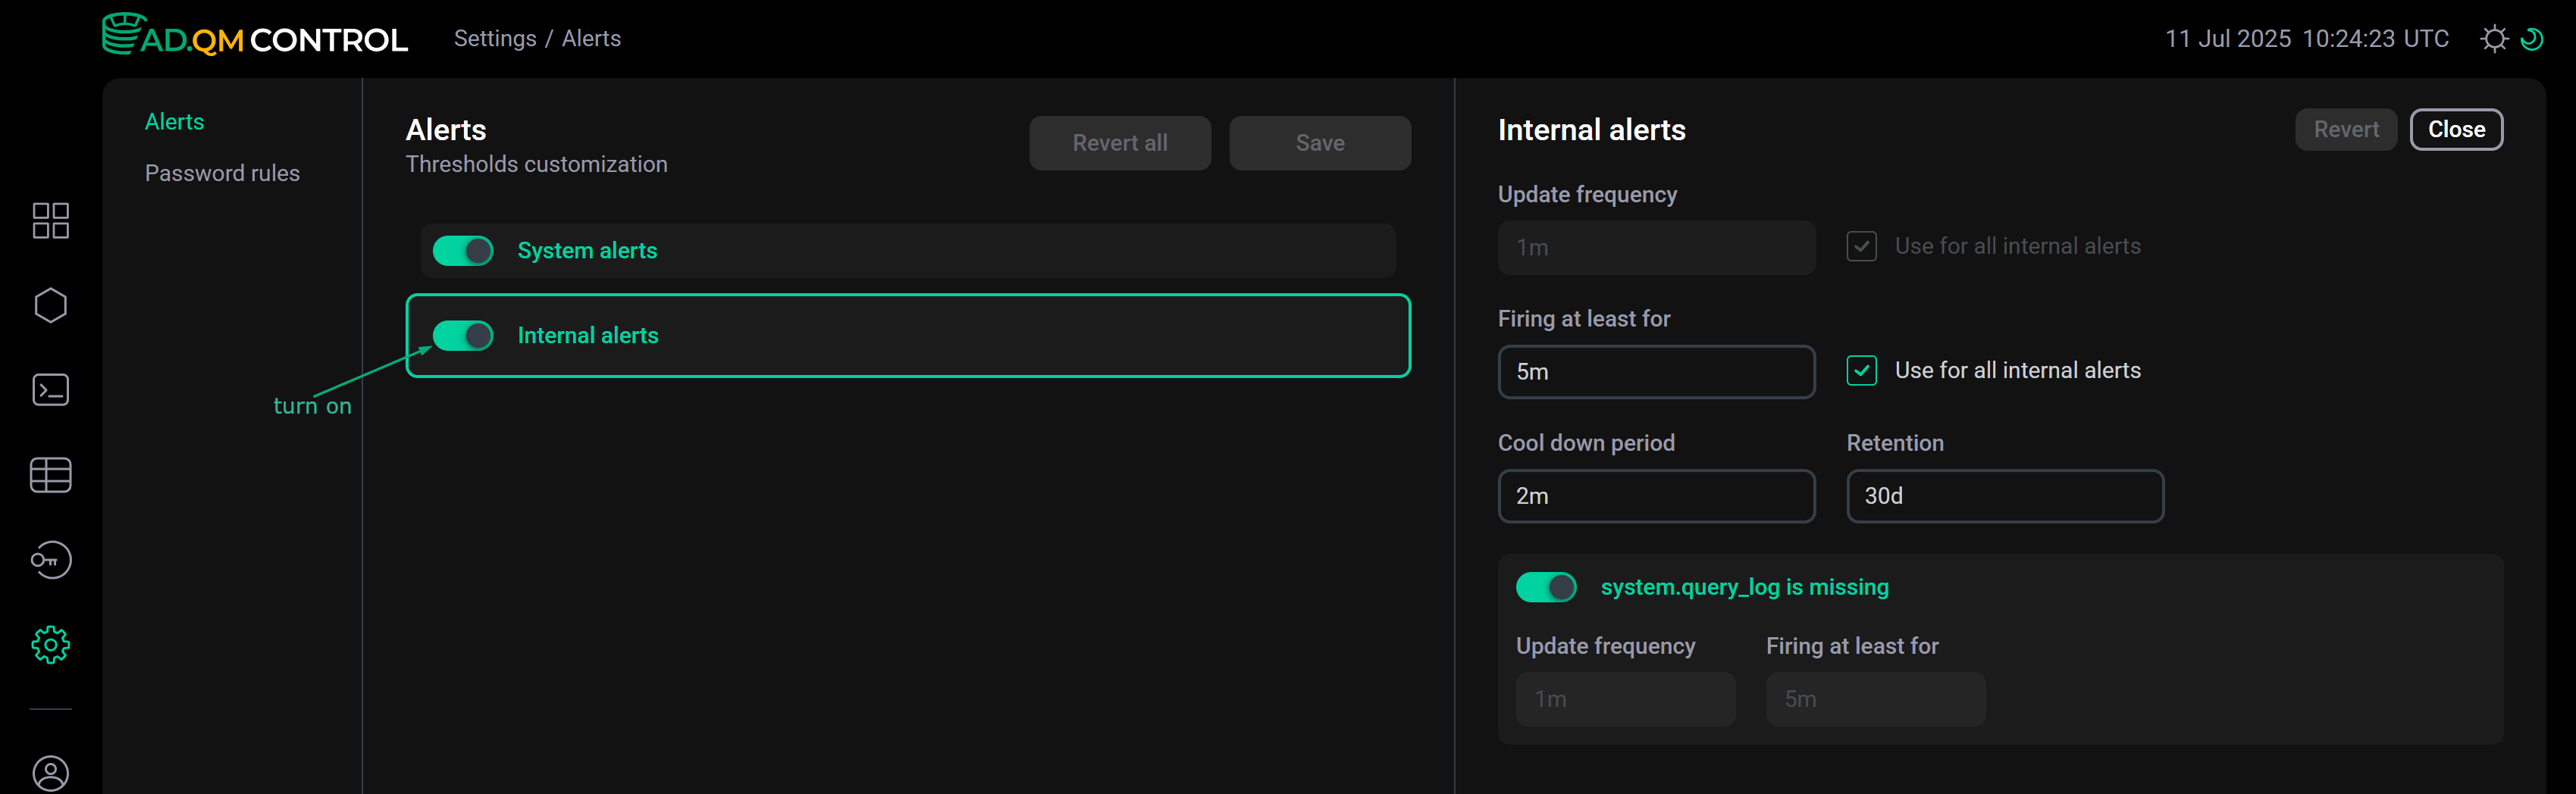The width and height of the screenshot is (2576, 794).
Task: Open the Alerts section in settings menu
Action: pos(174,121)
